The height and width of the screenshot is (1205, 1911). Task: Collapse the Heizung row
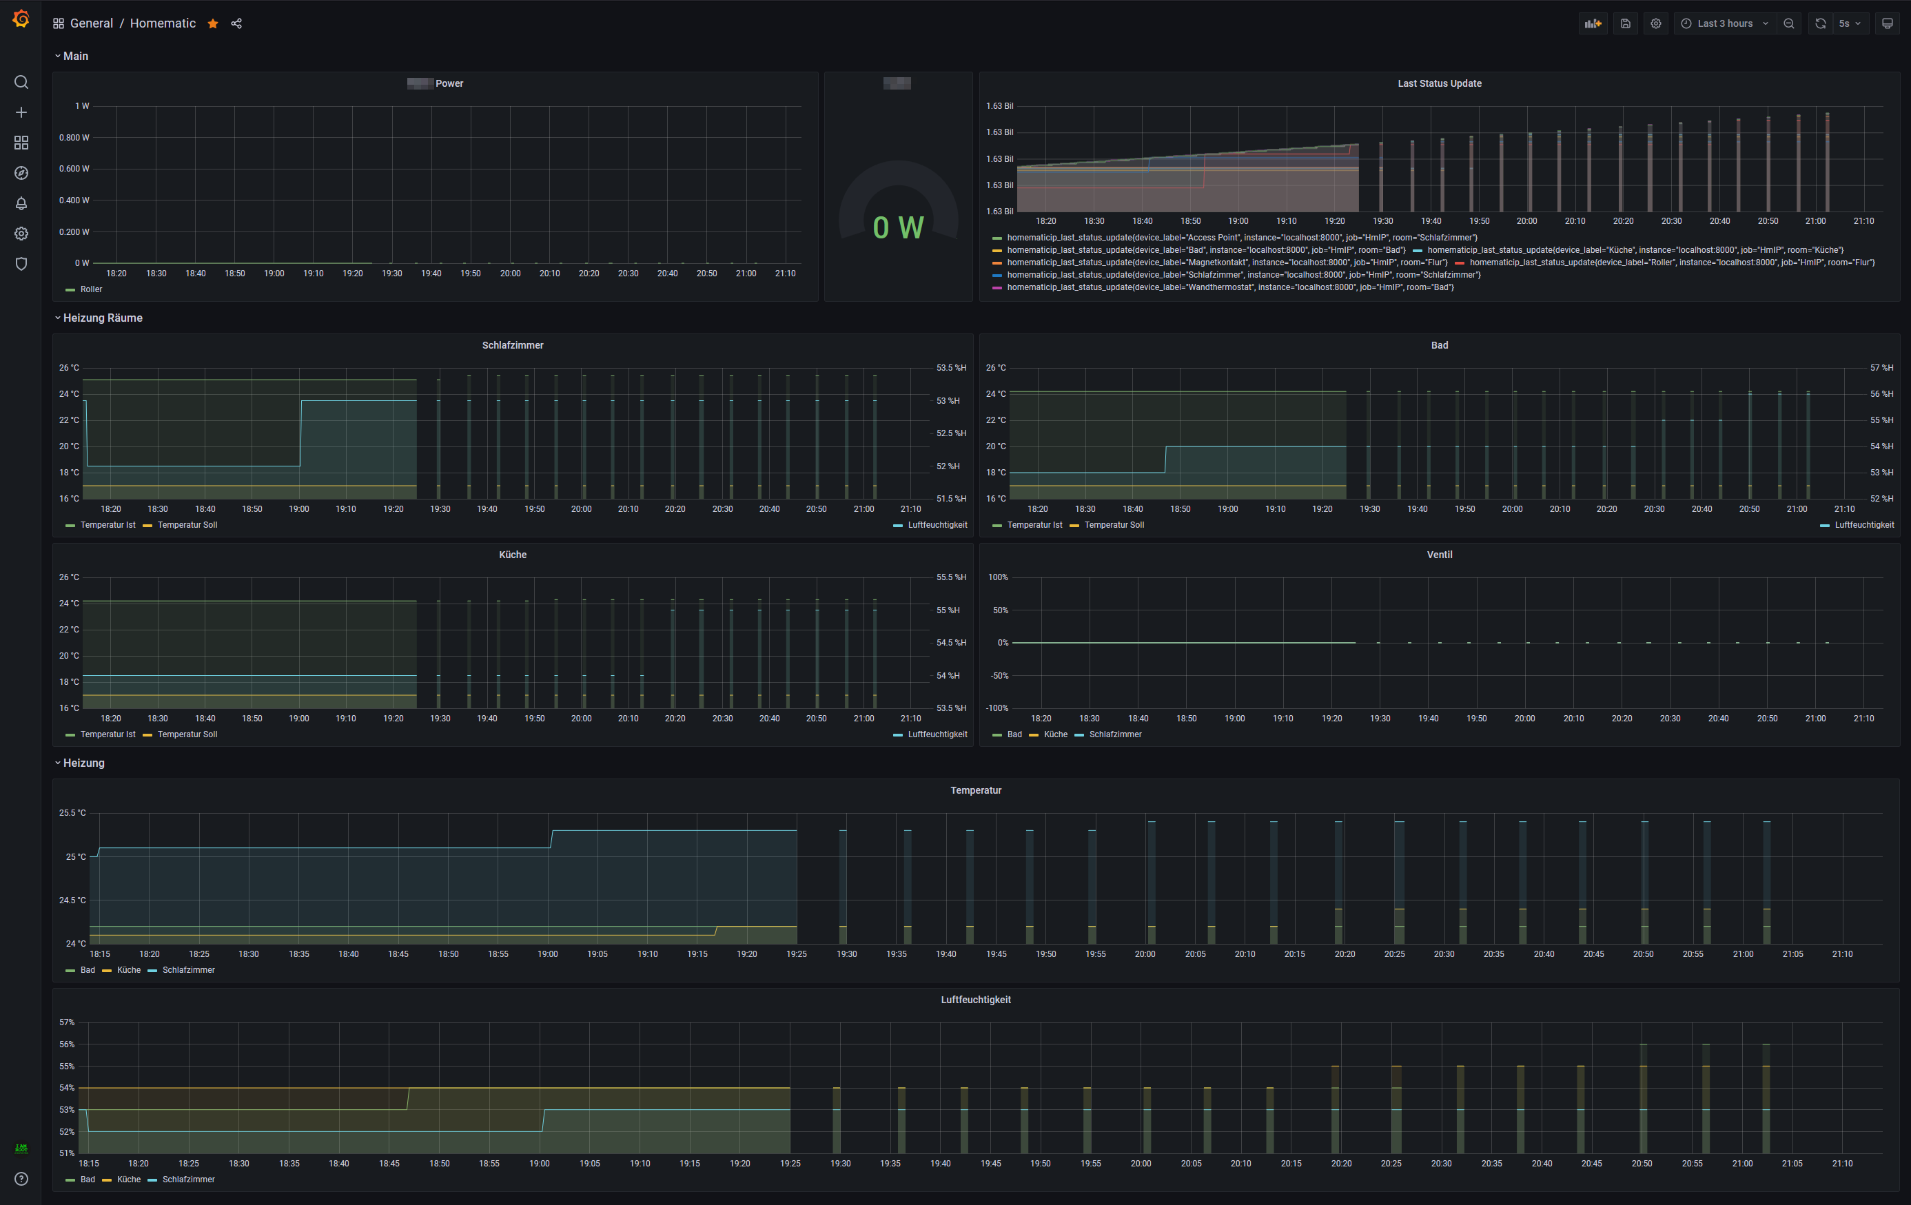click(x=79, y=763)
